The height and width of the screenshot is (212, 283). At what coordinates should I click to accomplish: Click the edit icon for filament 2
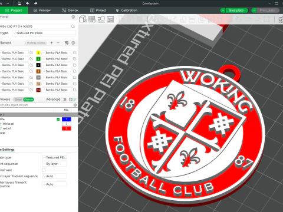(x=75, y=52)
